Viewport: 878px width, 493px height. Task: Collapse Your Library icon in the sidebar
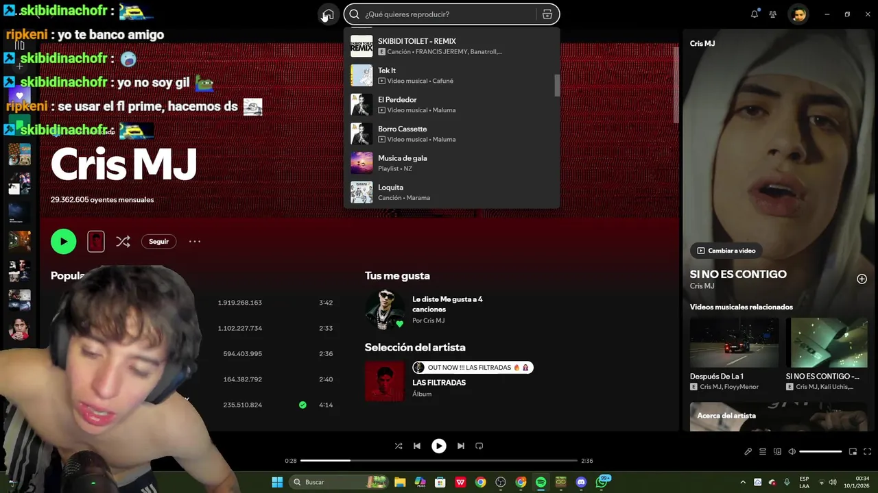tap(19, 45)
